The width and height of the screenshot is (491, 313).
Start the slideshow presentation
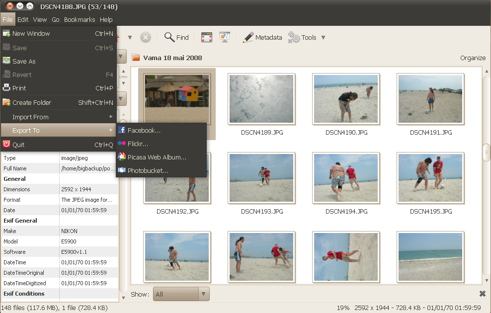pyautogui.click(x=224, y=37)
